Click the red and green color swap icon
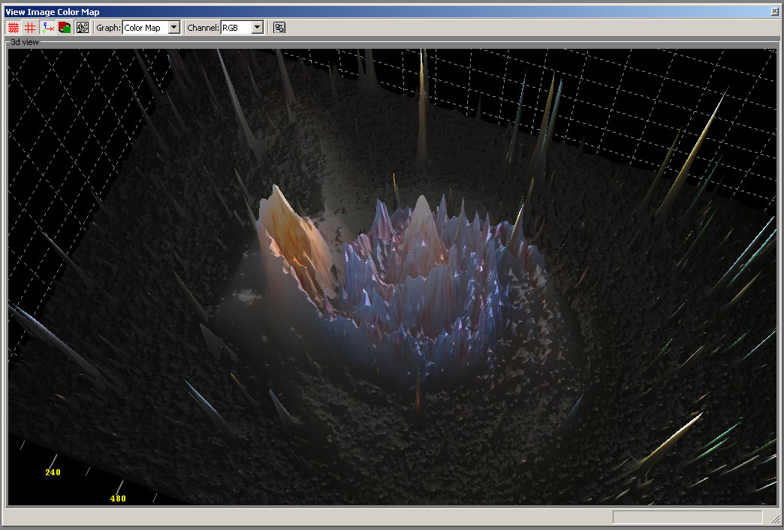The height and width of the screenshot is (530, 784). [65, 28]
